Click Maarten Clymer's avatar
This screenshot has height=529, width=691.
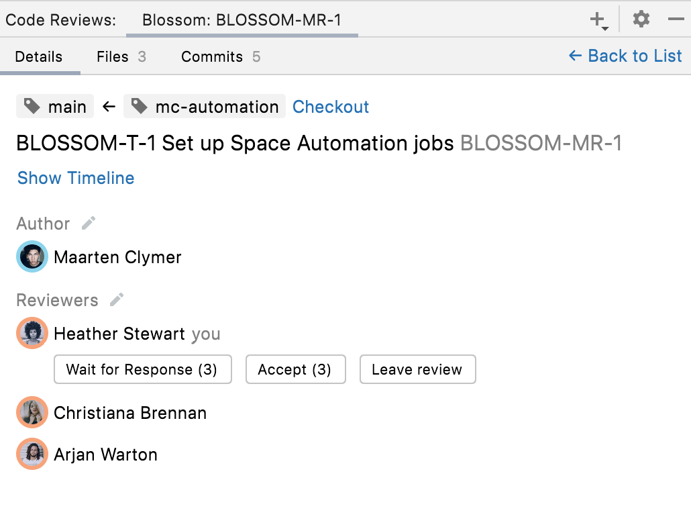pos(32,257)
